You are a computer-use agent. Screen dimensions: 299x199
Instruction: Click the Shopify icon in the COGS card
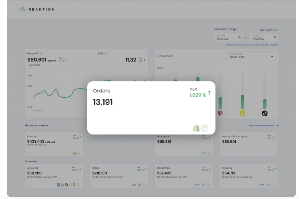coord(139,185)
